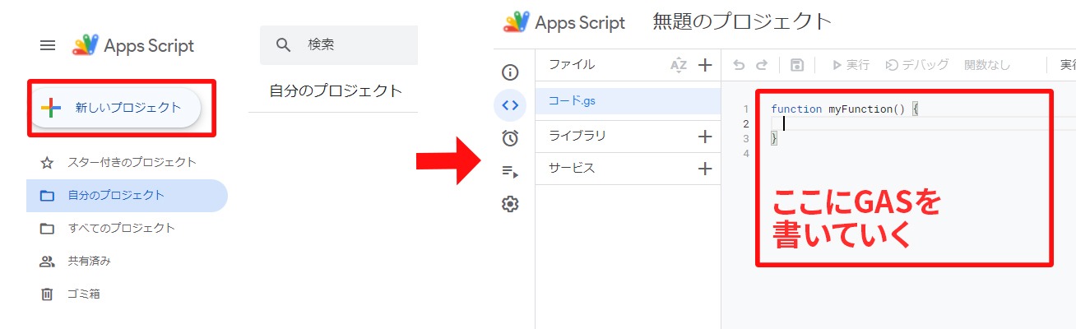Select the コード.gs file
Image resolution: width=1076 pixels, height=329 pixels.
pos(628,101)
